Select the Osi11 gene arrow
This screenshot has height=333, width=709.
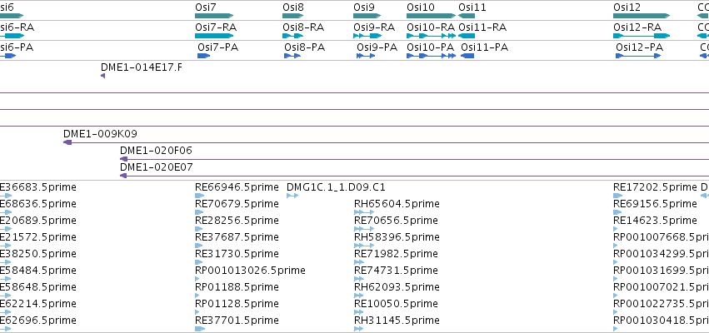click(x=467, y=16)
